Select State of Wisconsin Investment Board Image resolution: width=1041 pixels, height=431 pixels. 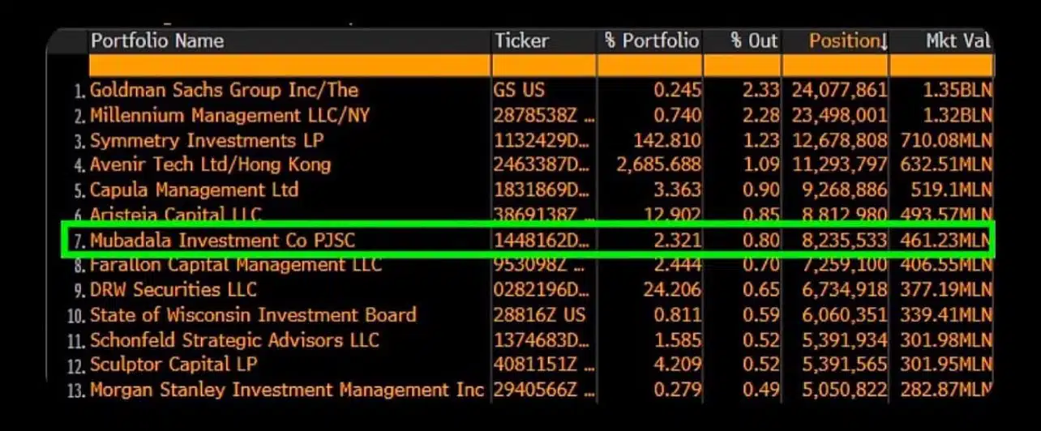252,315
